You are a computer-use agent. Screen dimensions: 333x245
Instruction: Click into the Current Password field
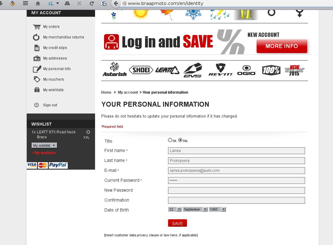click(236, 180)
